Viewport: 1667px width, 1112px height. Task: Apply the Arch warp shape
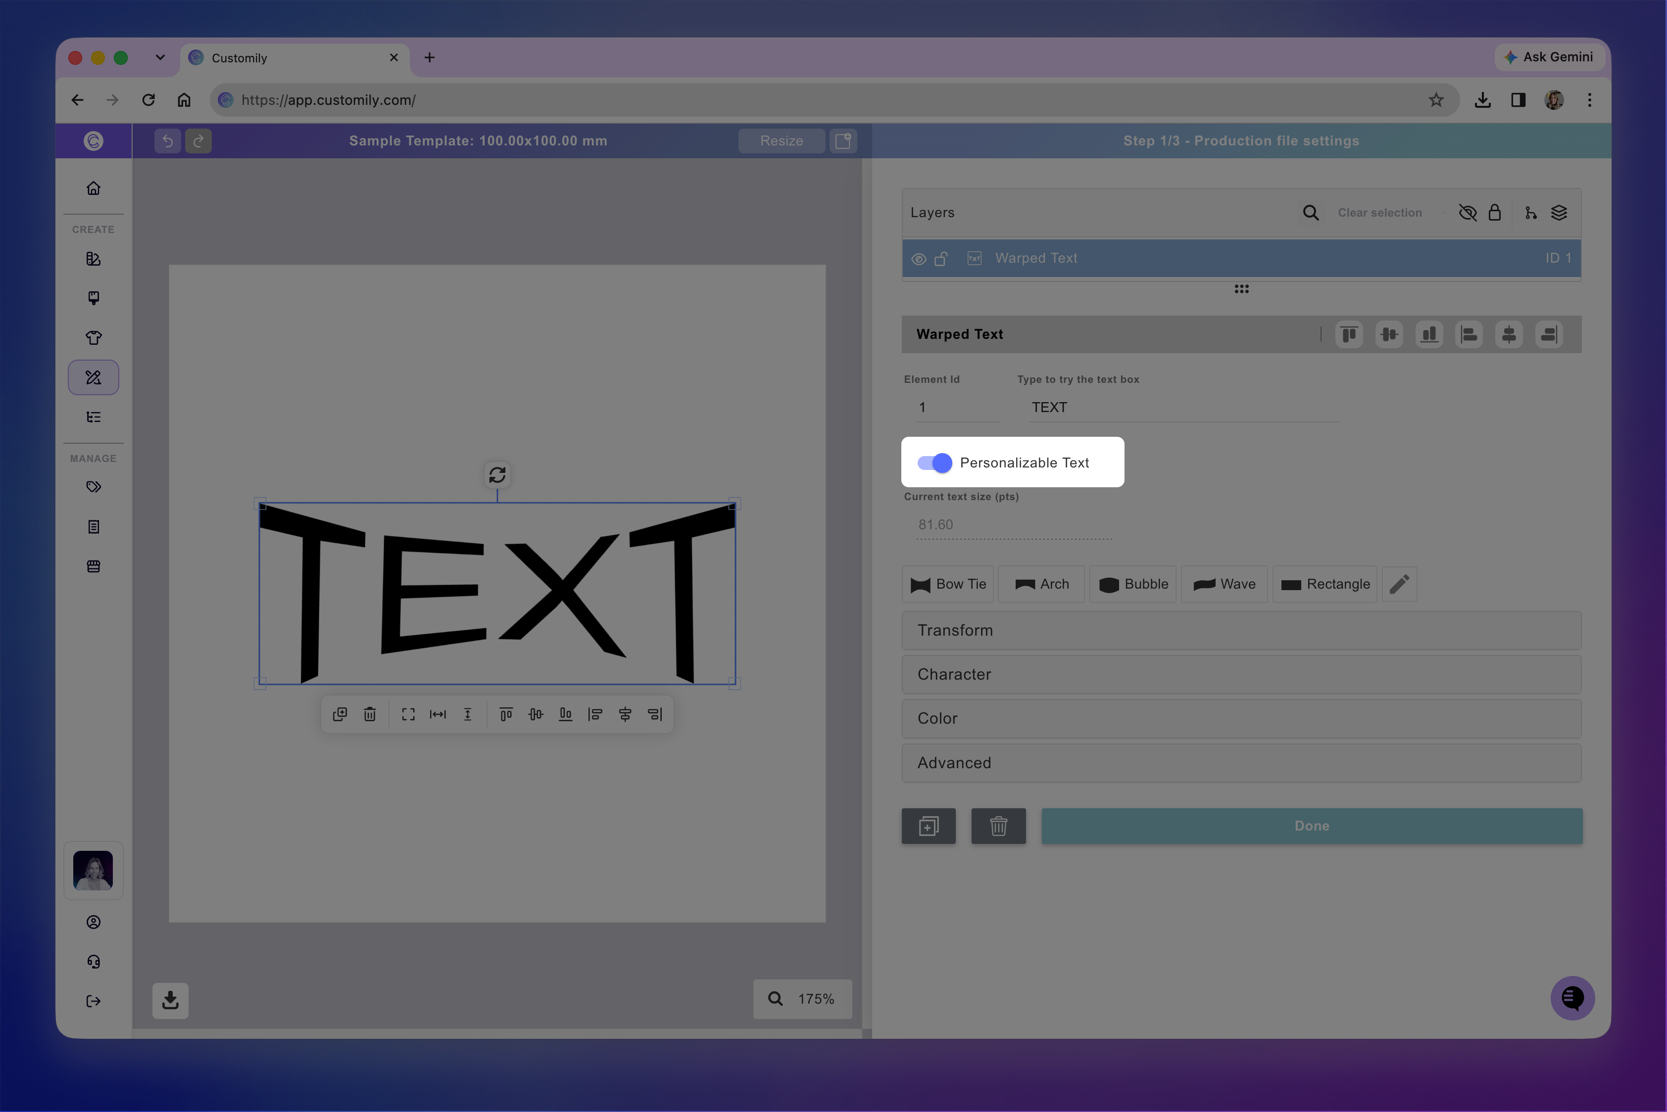click(x=1041, y=584)
